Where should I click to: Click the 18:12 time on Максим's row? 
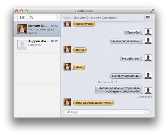54,26
